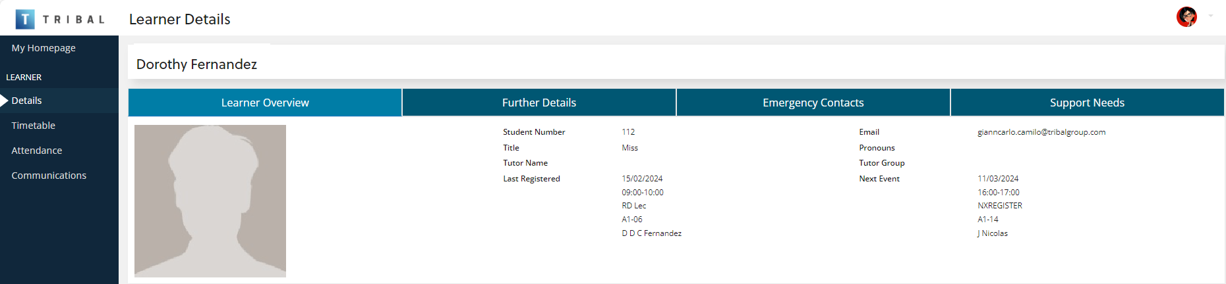
Task: Click the active arrow marker beside Details
Action: (x=4, y=101)
